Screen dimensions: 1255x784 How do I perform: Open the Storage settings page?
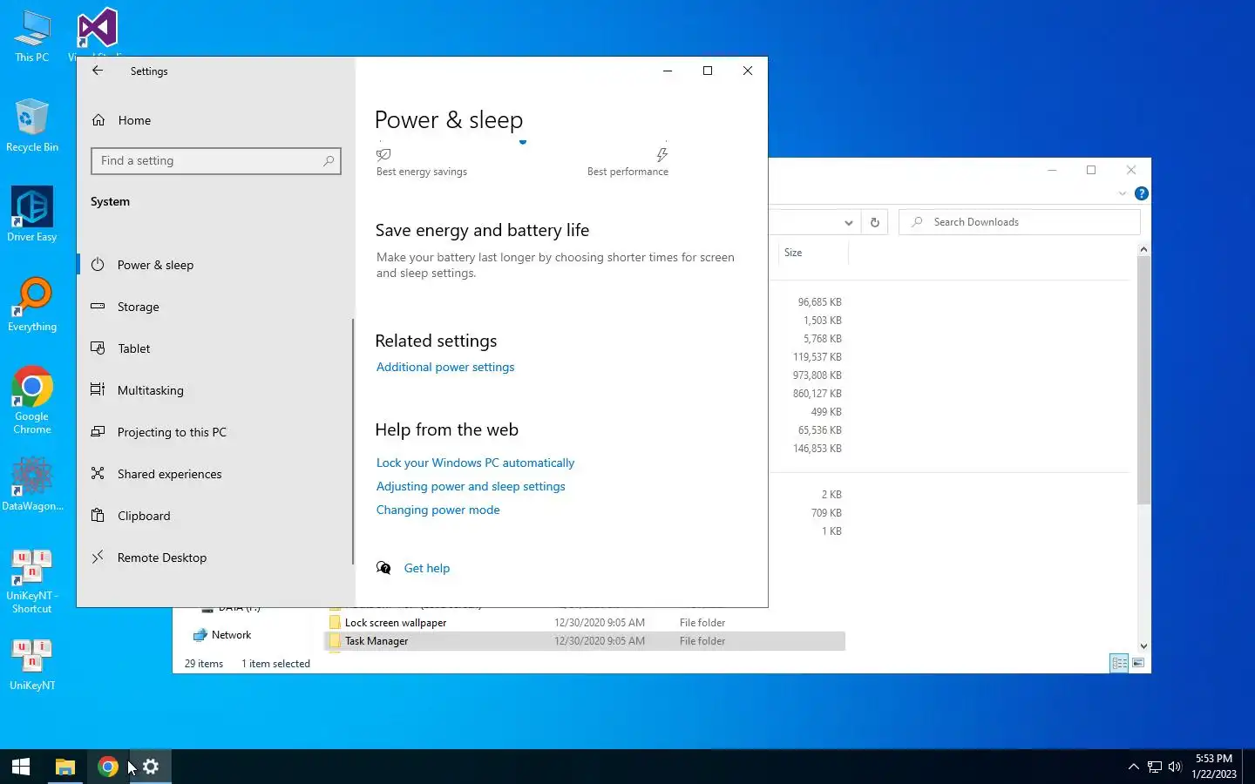coord(215,307)
